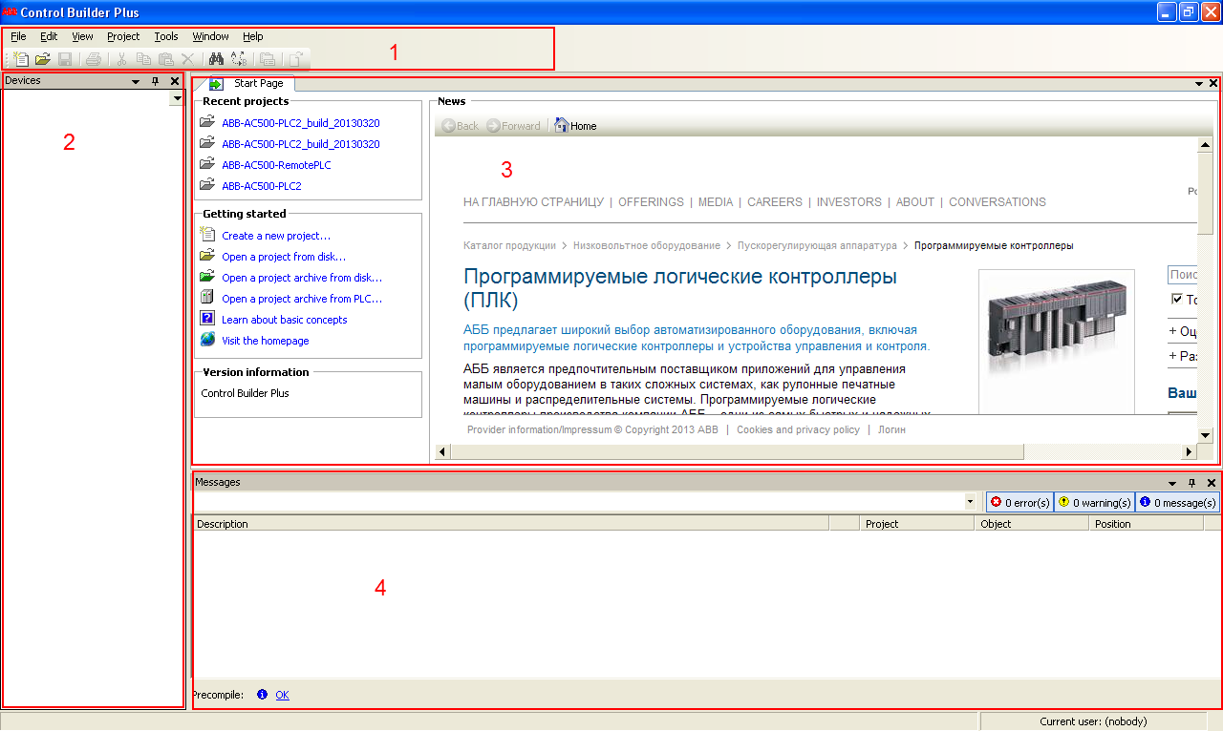Click the Replace icon in toolbar
Image resolution: width=1223 pixels, height=731 pixels.
point(238,59)
